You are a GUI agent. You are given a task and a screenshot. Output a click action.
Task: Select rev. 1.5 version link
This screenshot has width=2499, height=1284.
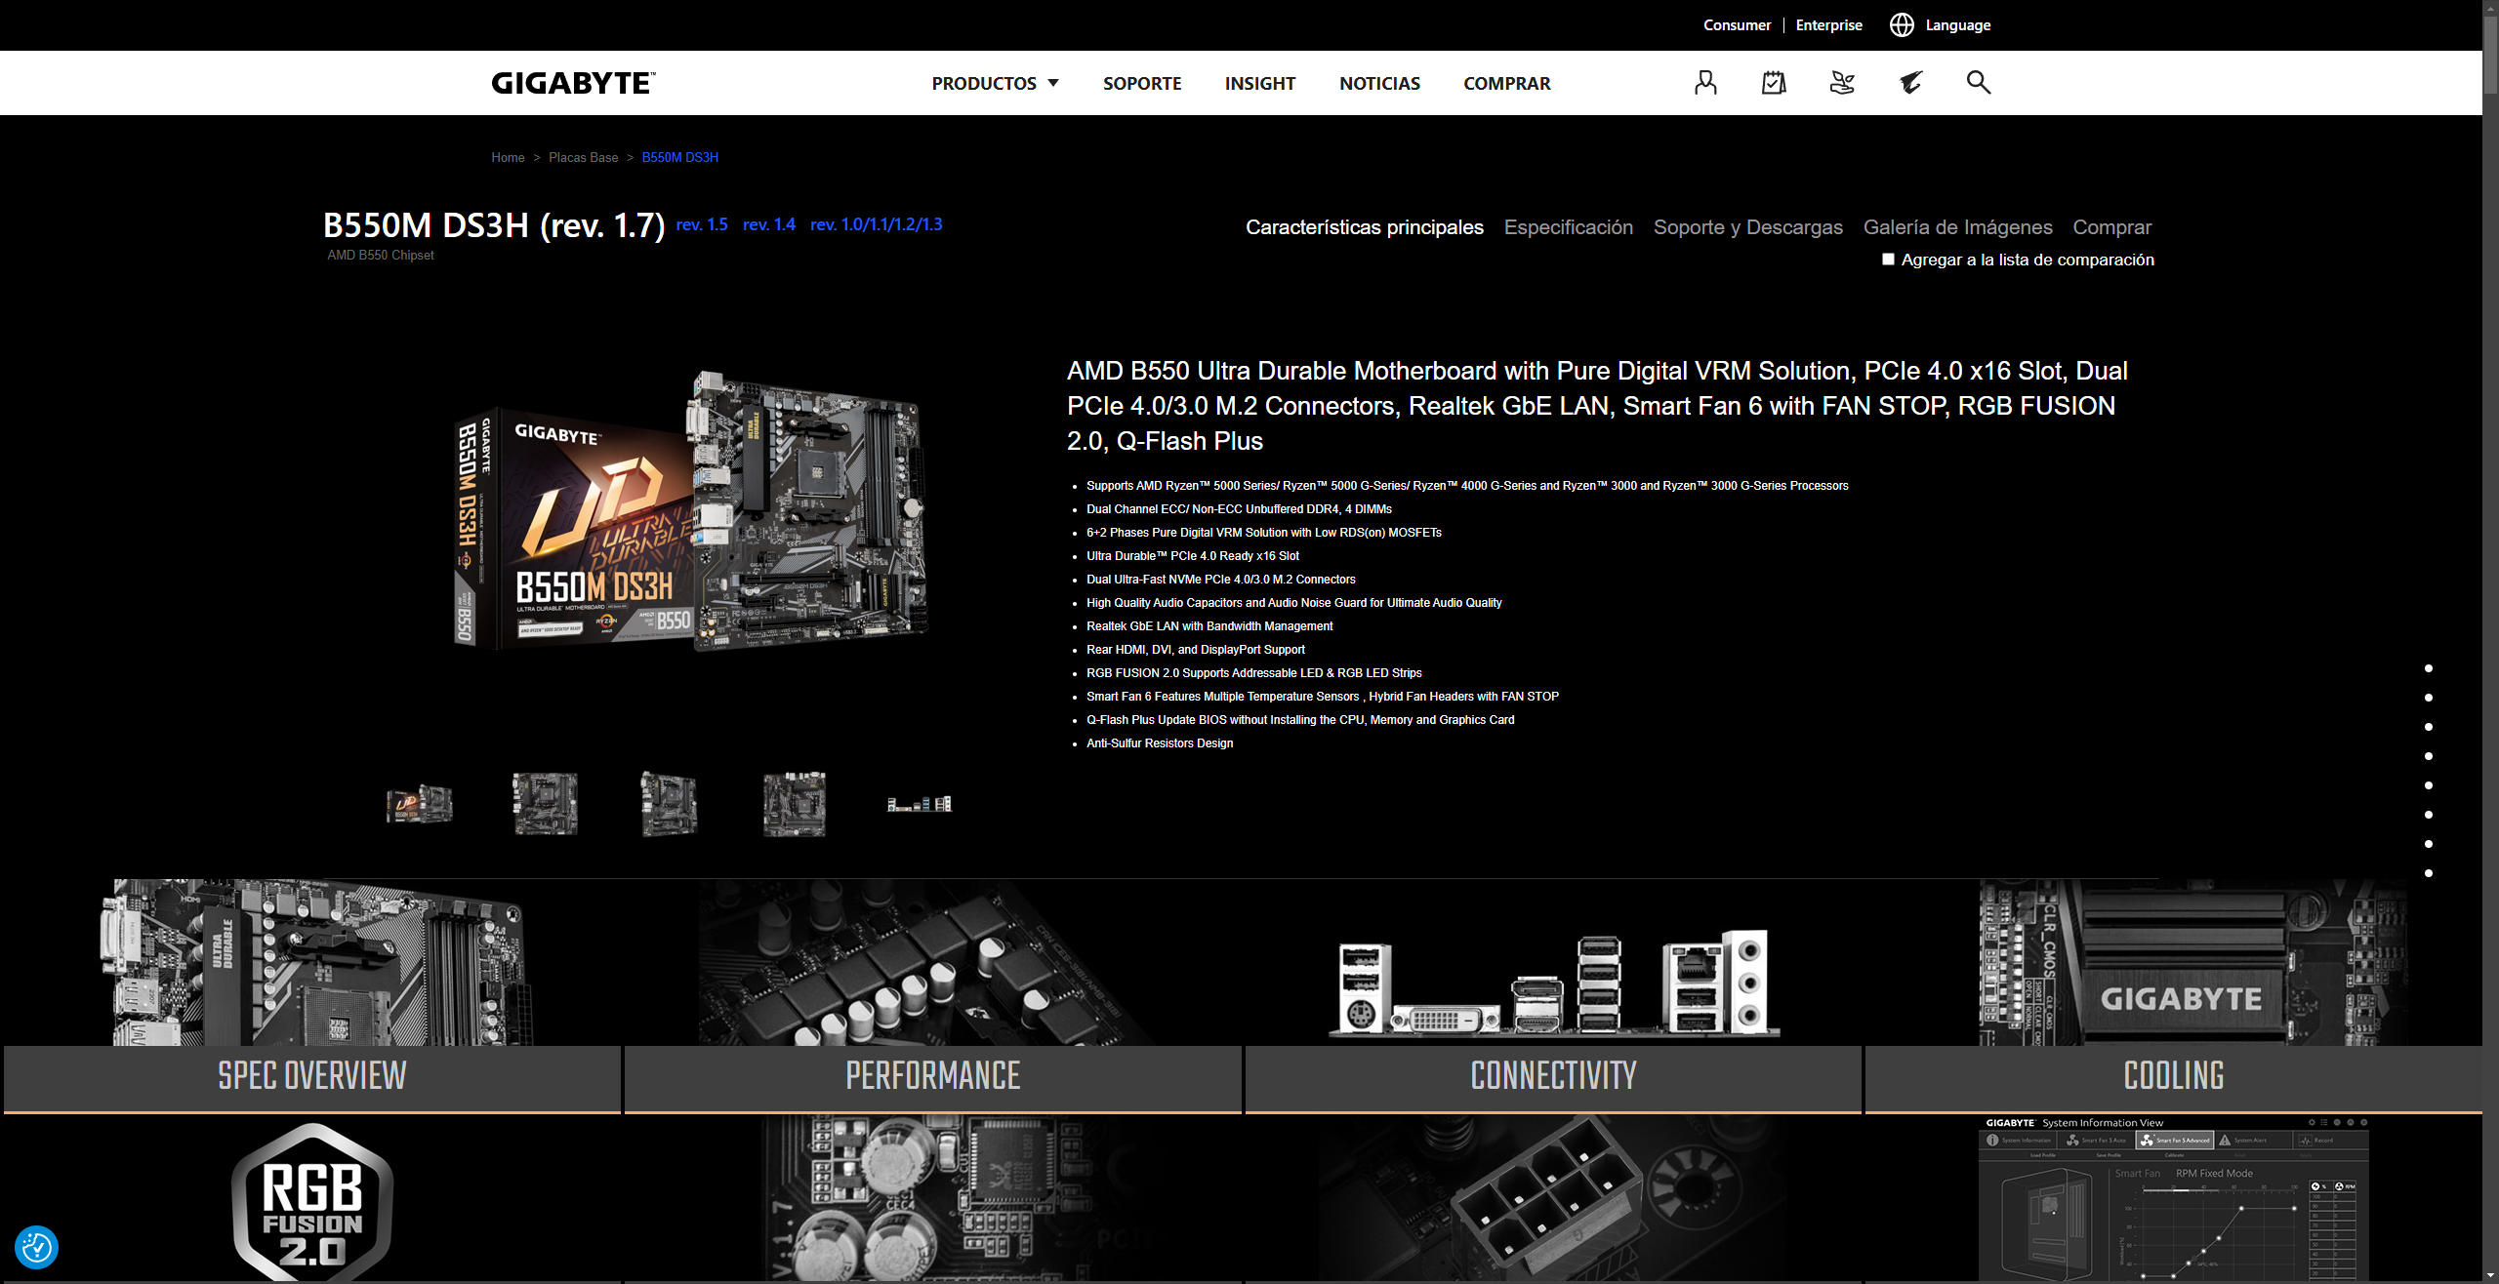(x=702, y=224)
